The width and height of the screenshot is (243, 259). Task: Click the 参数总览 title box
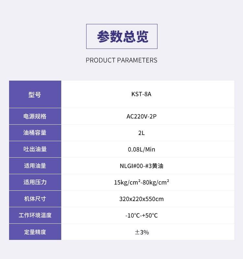tap(121, 37)
